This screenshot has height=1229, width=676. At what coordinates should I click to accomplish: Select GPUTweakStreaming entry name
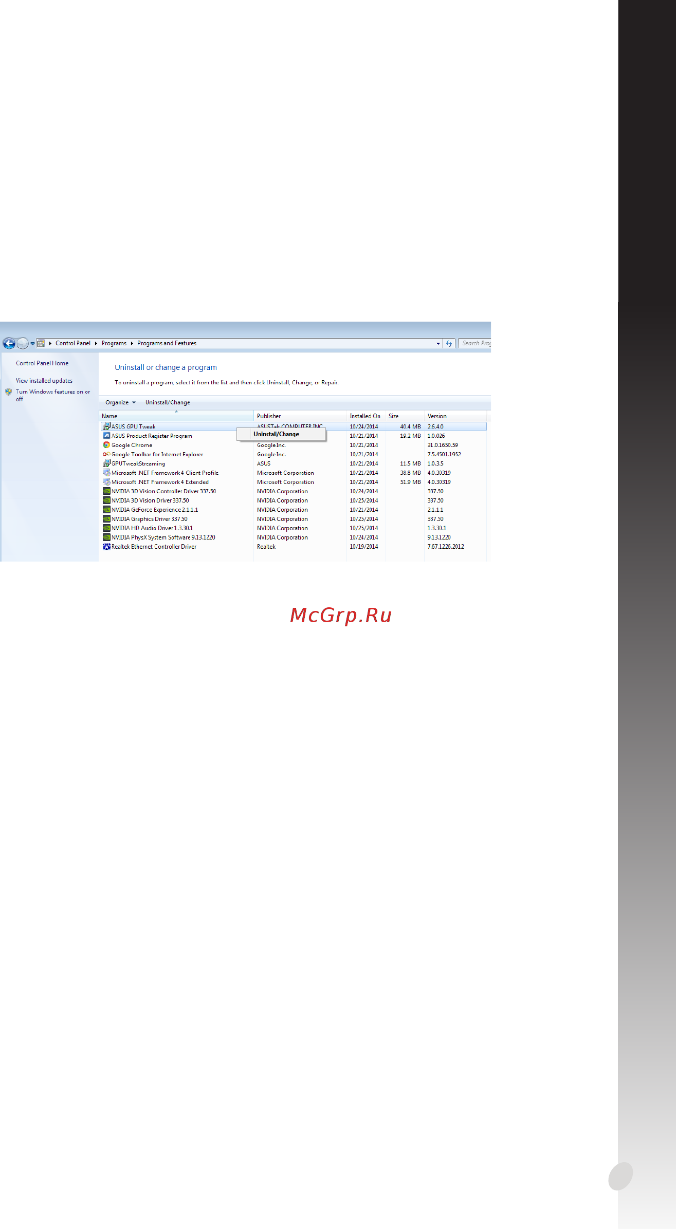click(x=138, y=463)
